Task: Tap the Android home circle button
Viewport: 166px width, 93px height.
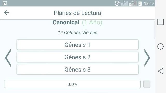Action: point(161,47)
